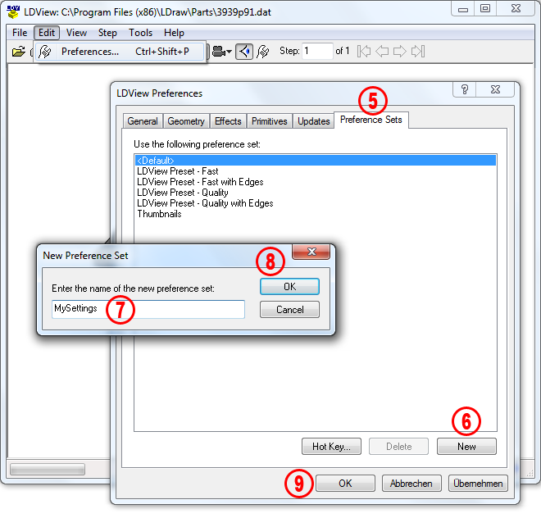Image resolution: width=541 pixels, height=518 pixels.
Task: Select LDView Preset - Quality
Action: (x=315, y=193)
